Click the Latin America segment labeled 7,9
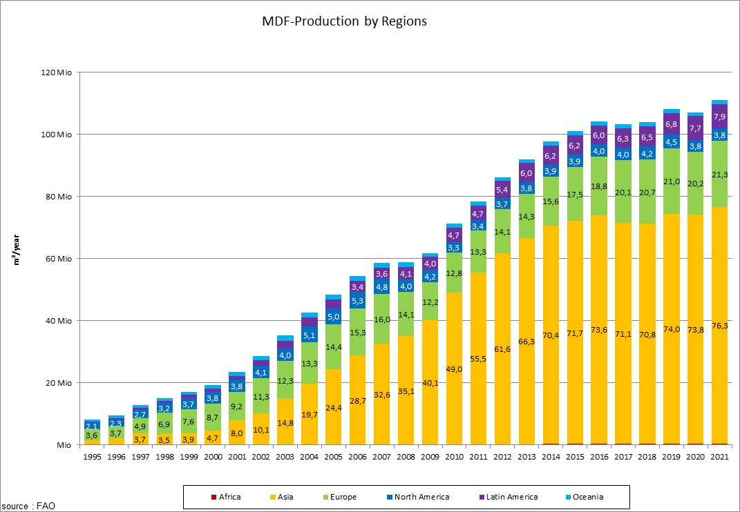The width and height of the screenshot is (740, 512). tap(719, 117)
